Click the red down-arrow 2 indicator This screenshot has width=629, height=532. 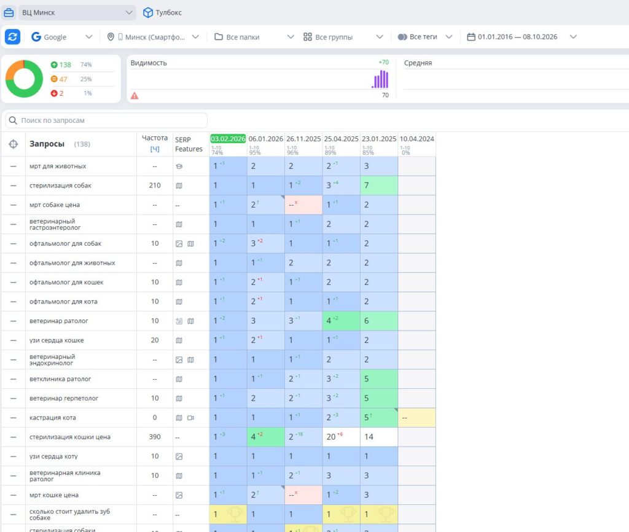[x=57, y=93]
